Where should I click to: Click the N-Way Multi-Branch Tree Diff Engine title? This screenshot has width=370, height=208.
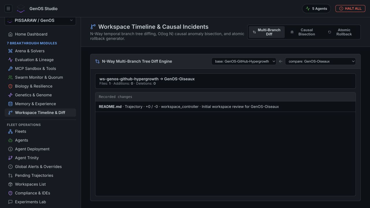pos(137,61)
